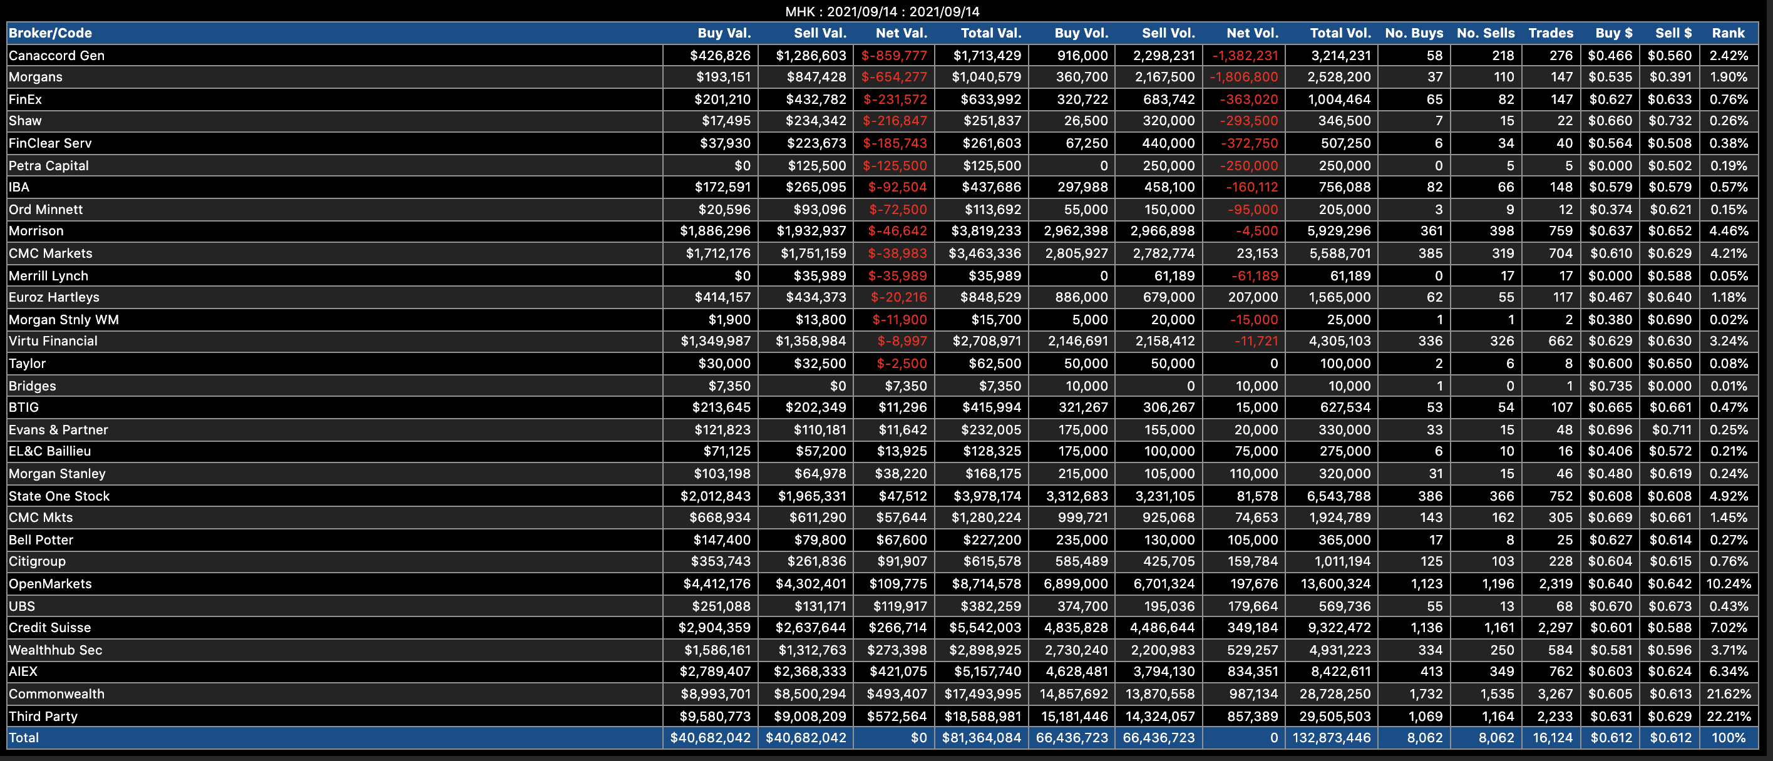Sort by the Broker/Code column header
This screenshot has height=761, width=1773.
50,33
